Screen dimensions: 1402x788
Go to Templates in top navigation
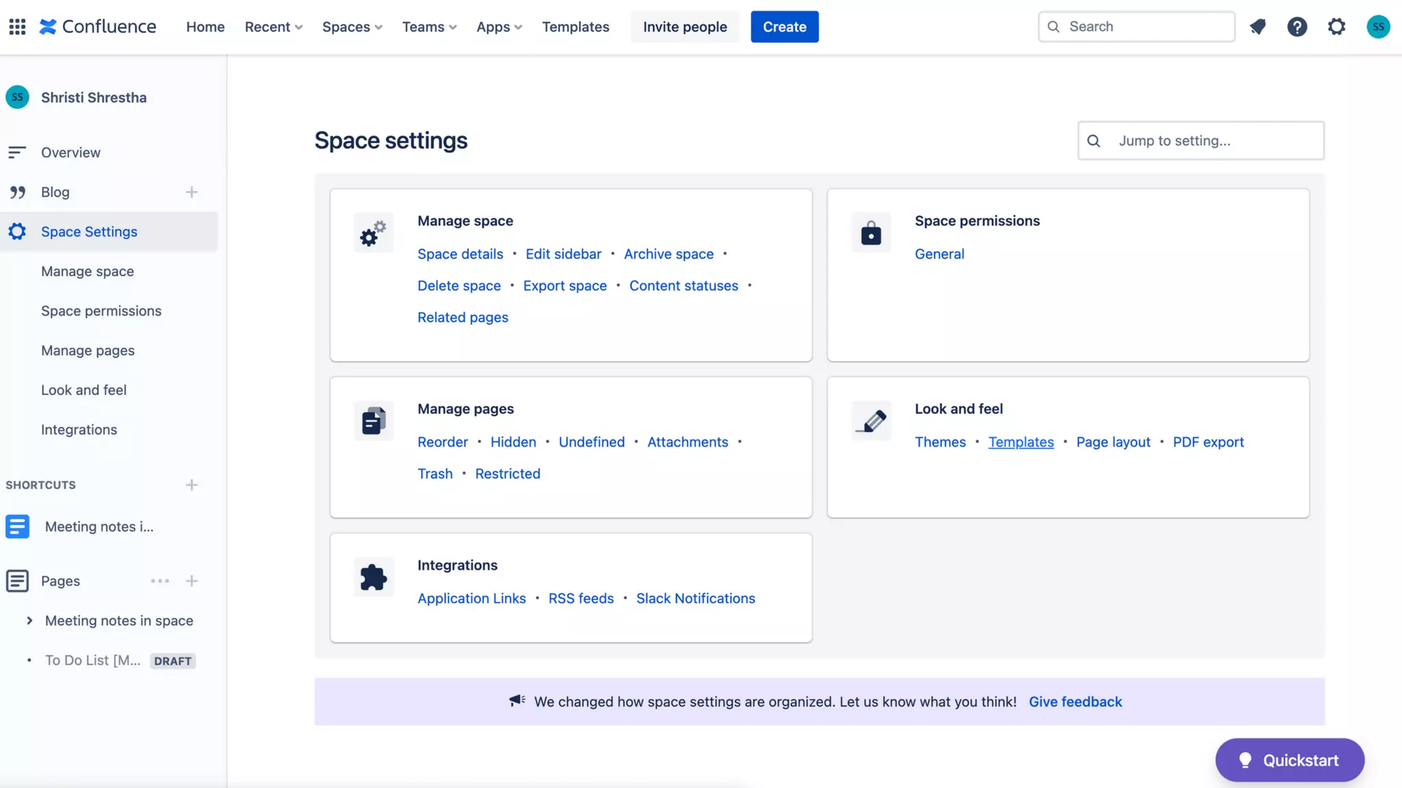coord(575,27)
